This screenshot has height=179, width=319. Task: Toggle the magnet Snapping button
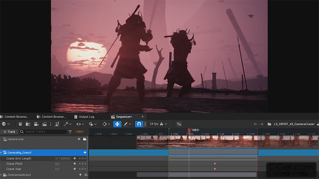point(139,124)
